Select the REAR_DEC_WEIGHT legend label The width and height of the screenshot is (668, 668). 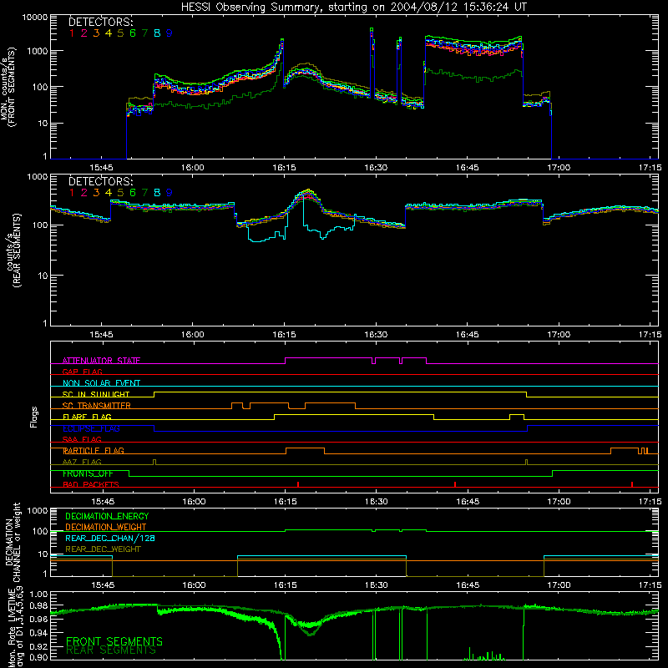click(103, 549)
